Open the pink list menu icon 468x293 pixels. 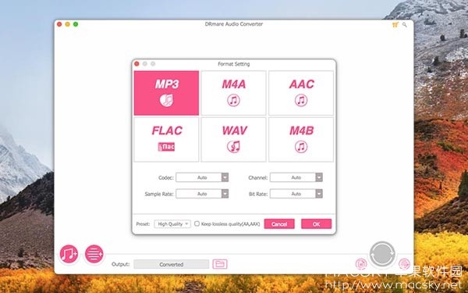tap(94, 254)
